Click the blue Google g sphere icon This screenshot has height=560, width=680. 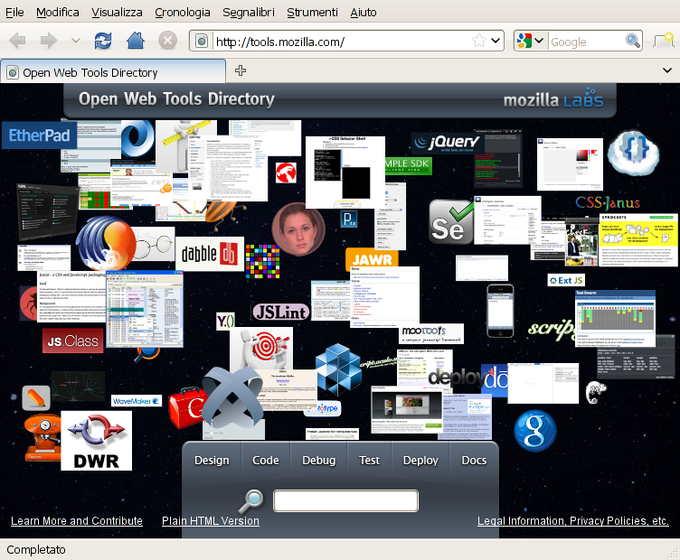(x=535, y=431)
